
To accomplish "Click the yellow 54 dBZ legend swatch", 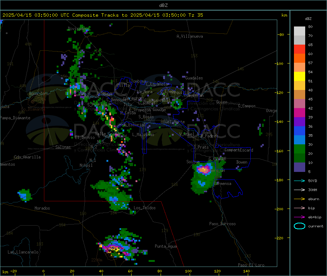I will click(x=299, y=77).
